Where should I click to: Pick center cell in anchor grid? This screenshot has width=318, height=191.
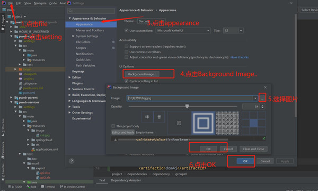click(x=254, y=123)
